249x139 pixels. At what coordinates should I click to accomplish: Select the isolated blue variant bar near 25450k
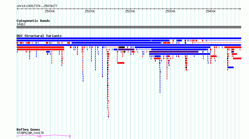pos(231,67)
